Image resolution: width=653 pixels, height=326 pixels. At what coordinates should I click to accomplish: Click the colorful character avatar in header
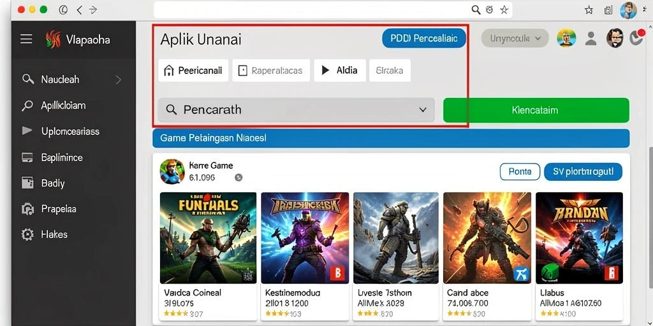566,39
